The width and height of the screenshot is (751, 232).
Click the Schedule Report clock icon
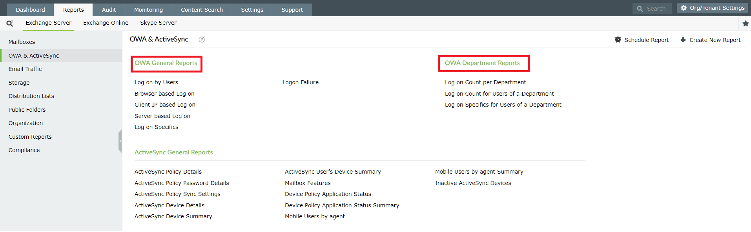[x=618, y=40]
